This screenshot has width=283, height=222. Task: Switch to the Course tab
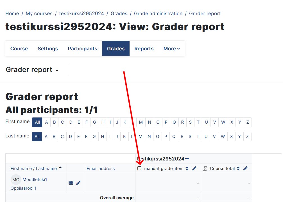point(19,49)
